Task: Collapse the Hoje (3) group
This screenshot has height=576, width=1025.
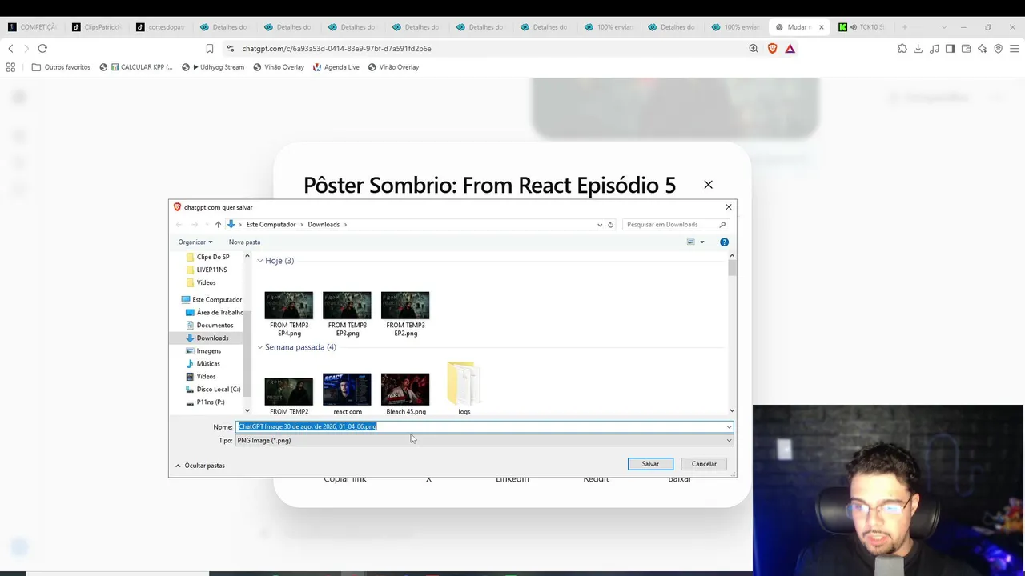Action: pyautogui.click(x=260, y=261)
